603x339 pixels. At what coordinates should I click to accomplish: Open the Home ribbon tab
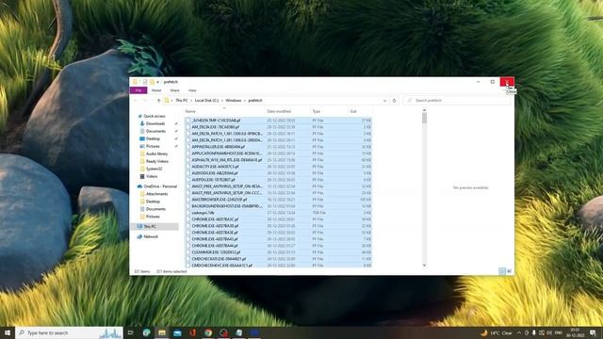coord(156,90)
